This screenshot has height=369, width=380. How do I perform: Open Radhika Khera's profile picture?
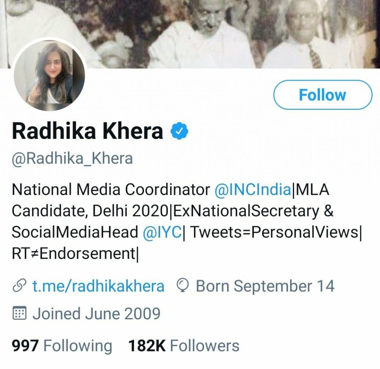pos(49,75)
